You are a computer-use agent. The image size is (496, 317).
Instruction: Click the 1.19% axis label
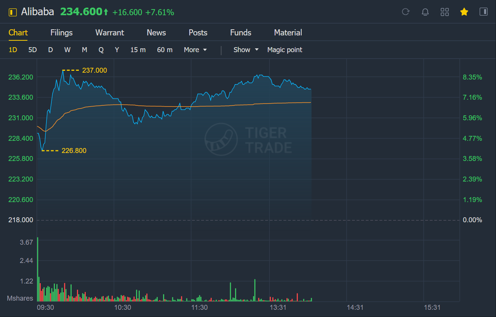[472, 200]
